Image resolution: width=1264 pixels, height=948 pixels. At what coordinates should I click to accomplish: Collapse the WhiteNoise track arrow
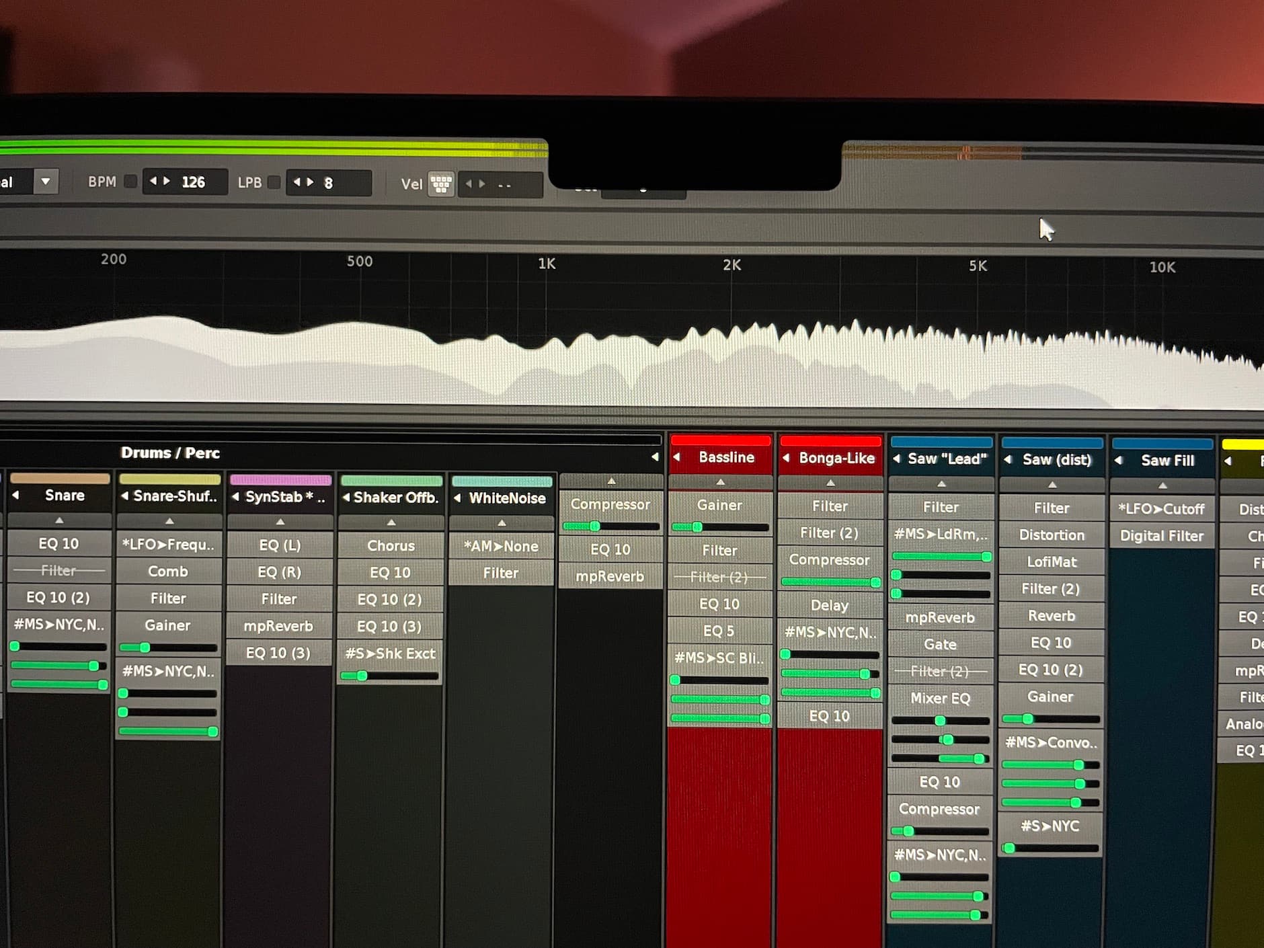[x=457, y=498]
